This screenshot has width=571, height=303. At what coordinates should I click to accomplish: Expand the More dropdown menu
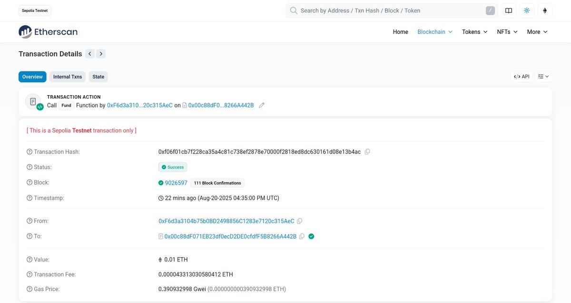[x=538, y=32]
